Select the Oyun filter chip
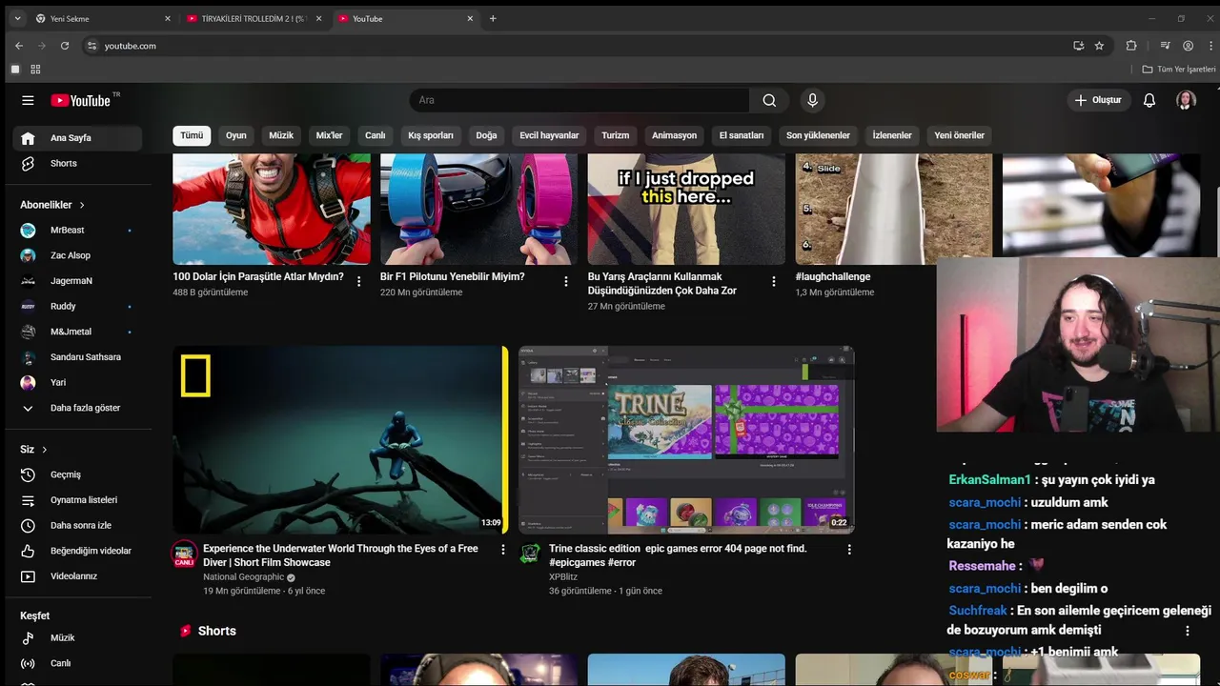Viewport: 1220px width, 686px height. tap(236, 135)
